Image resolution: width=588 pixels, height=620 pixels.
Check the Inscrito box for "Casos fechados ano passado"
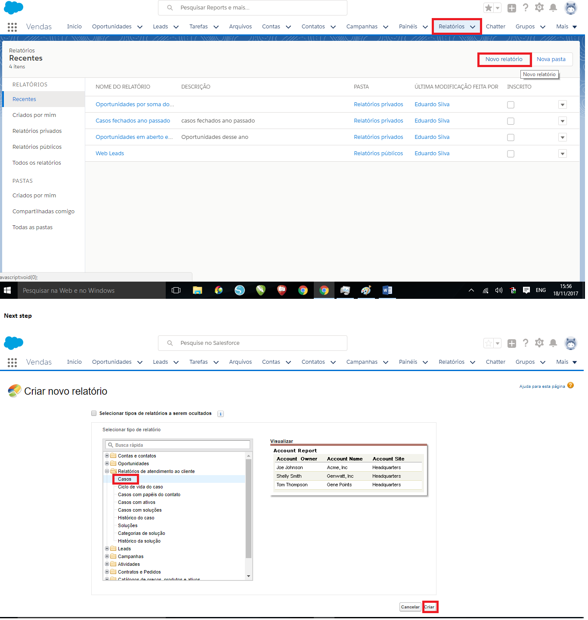[511, 121]
